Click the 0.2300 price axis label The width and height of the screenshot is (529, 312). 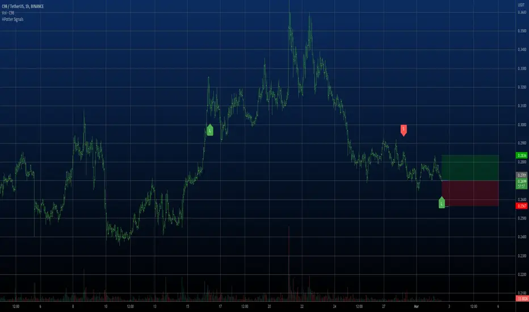[522, 256]
